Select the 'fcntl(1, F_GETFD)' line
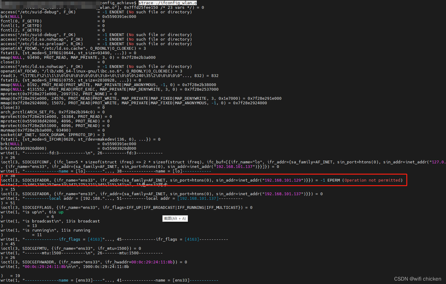 [53, 26]
